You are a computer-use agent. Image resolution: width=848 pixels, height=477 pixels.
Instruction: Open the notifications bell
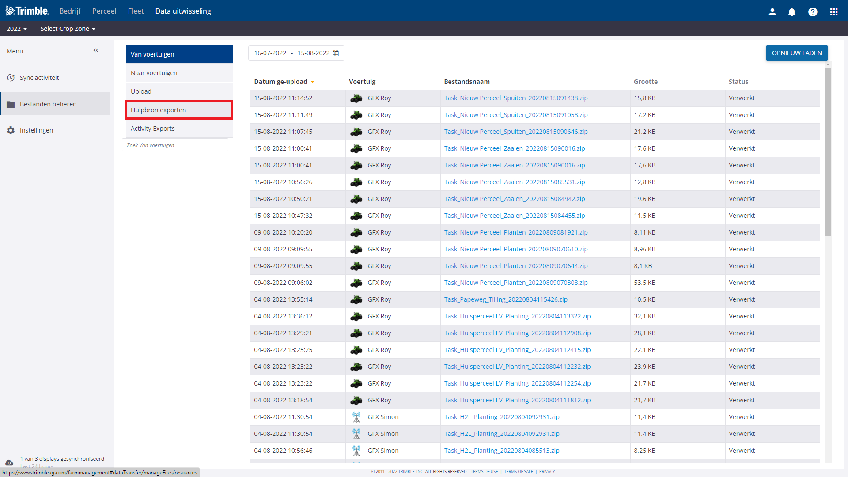click(x=792, y=12)
